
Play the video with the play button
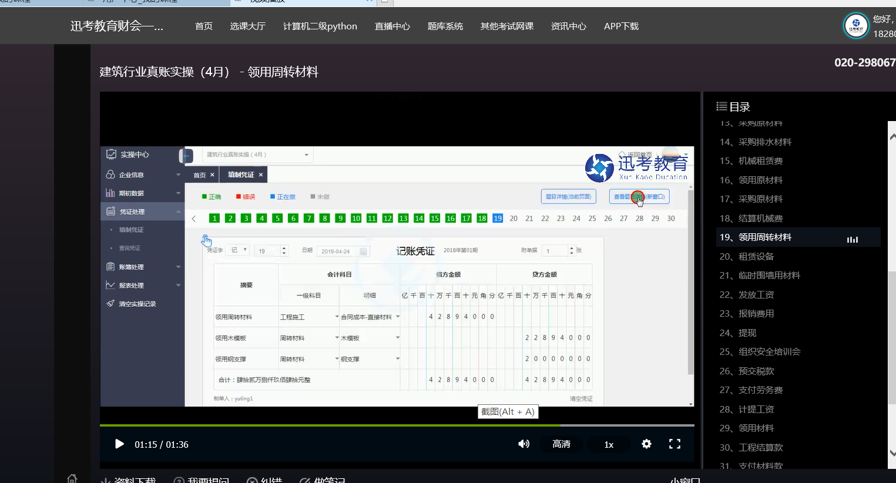pos(119,444)
